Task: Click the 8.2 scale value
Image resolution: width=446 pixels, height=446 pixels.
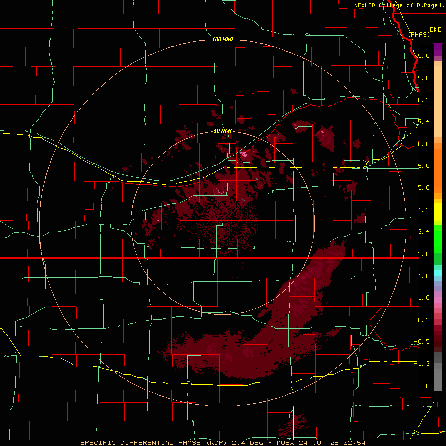Action: (424, 100)
